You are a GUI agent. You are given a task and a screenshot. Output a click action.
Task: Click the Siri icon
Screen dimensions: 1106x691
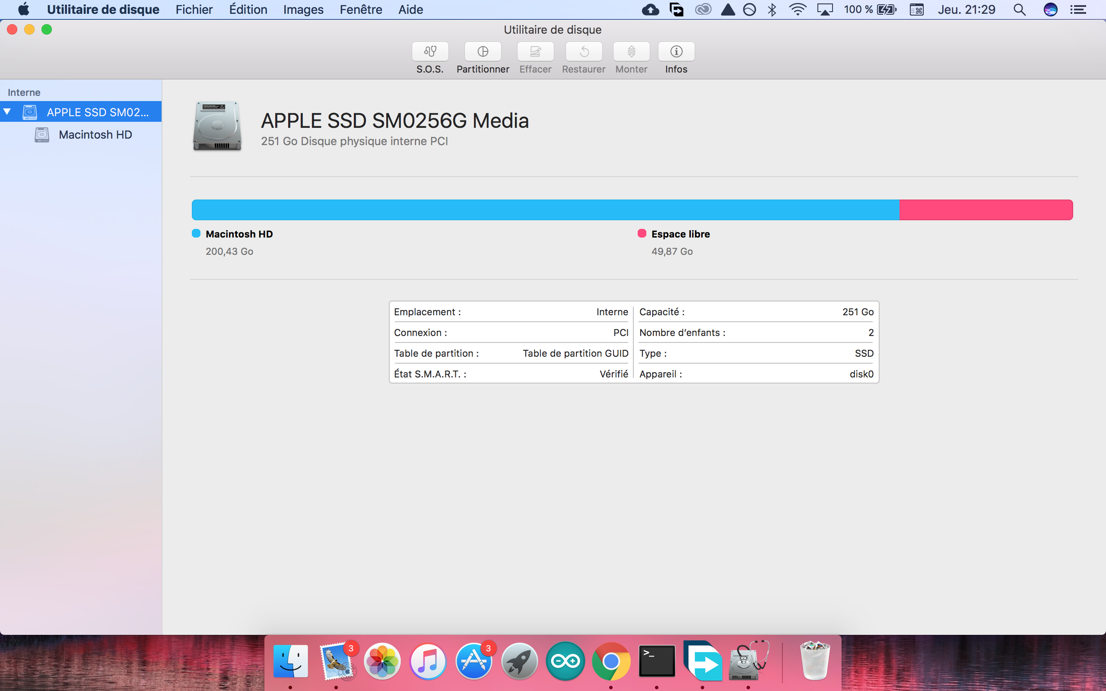coord(1050,9)
